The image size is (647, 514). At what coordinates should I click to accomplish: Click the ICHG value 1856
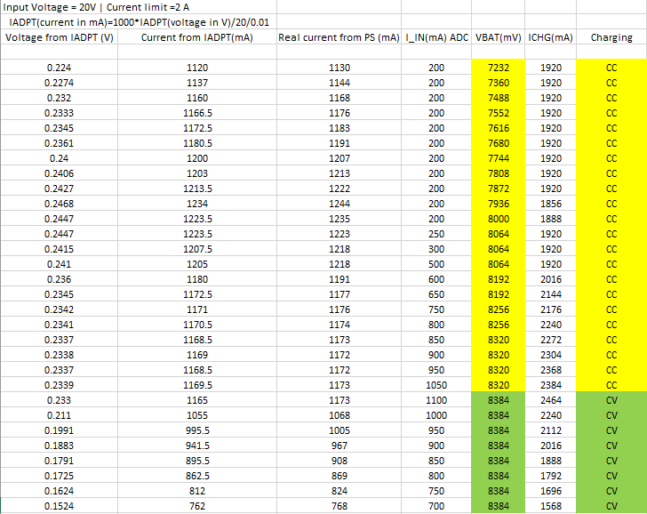[x=551, y=204]
